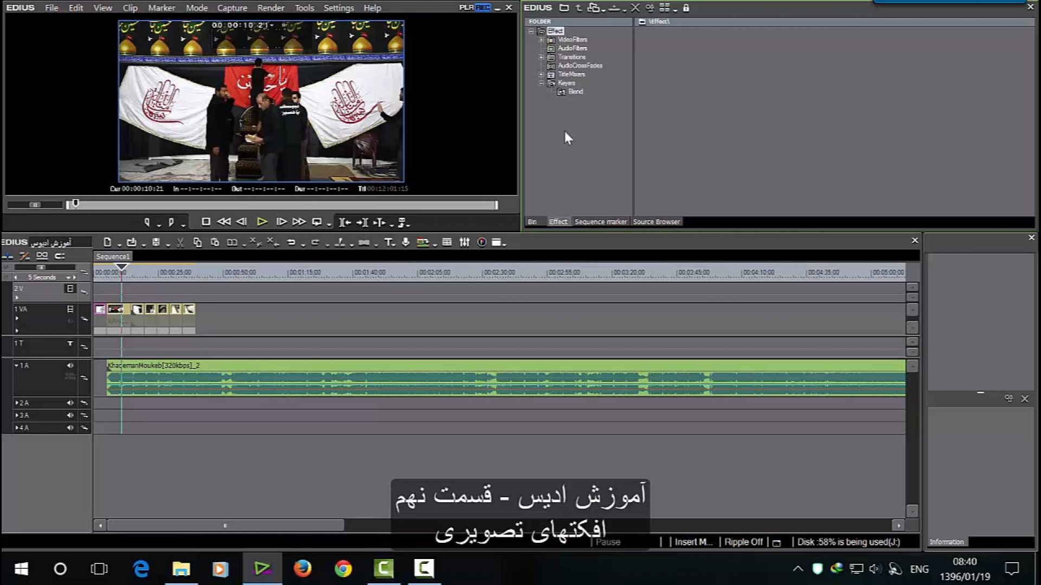1041x585 pixels.
Task: Click the player position slider bar
Action: click(x=282, y=205)
